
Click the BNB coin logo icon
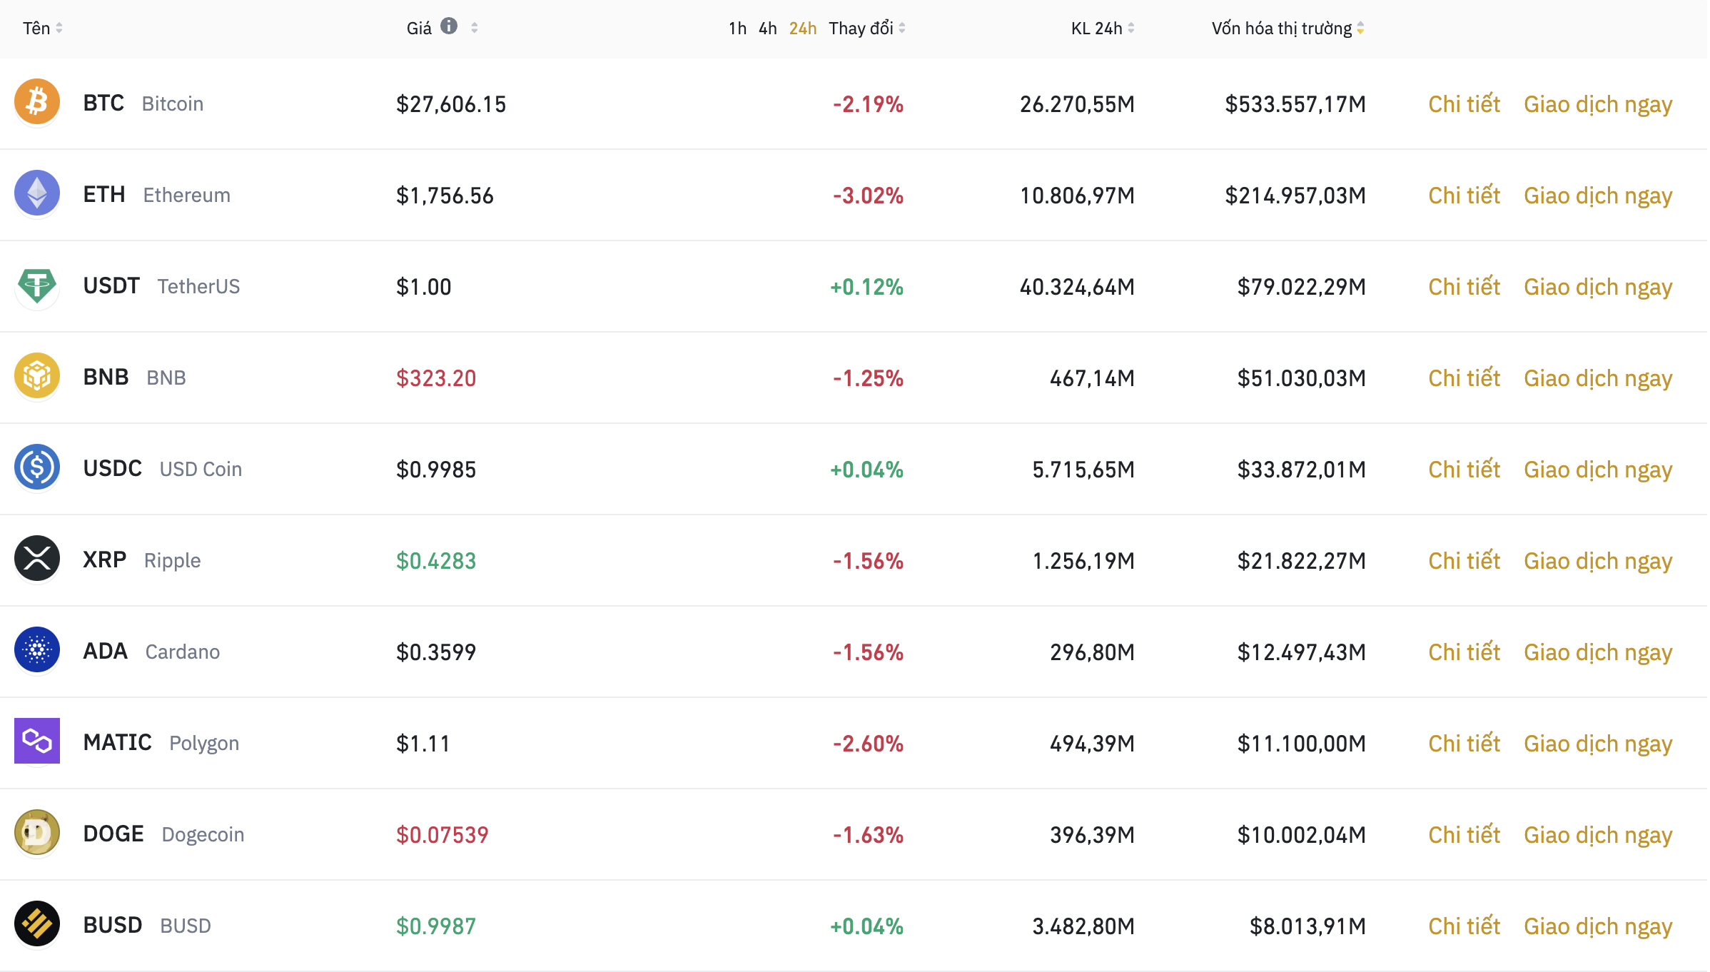pos(37,375)
